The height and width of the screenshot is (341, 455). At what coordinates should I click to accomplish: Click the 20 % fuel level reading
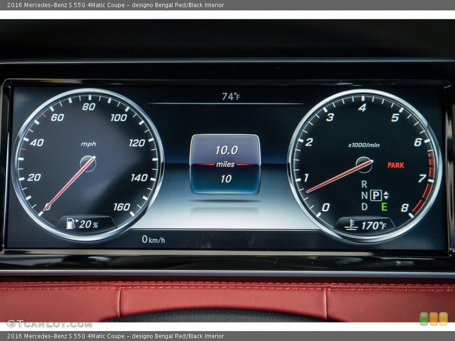pos(89,224)
